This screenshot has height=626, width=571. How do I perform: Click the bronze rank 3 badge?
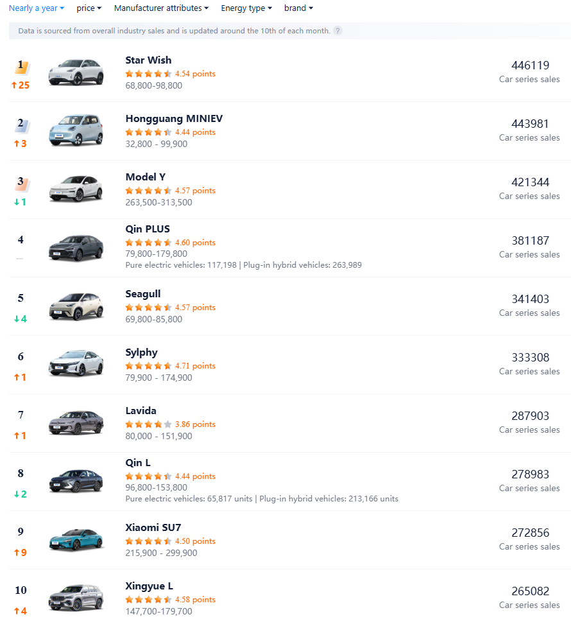pos(21,183)
